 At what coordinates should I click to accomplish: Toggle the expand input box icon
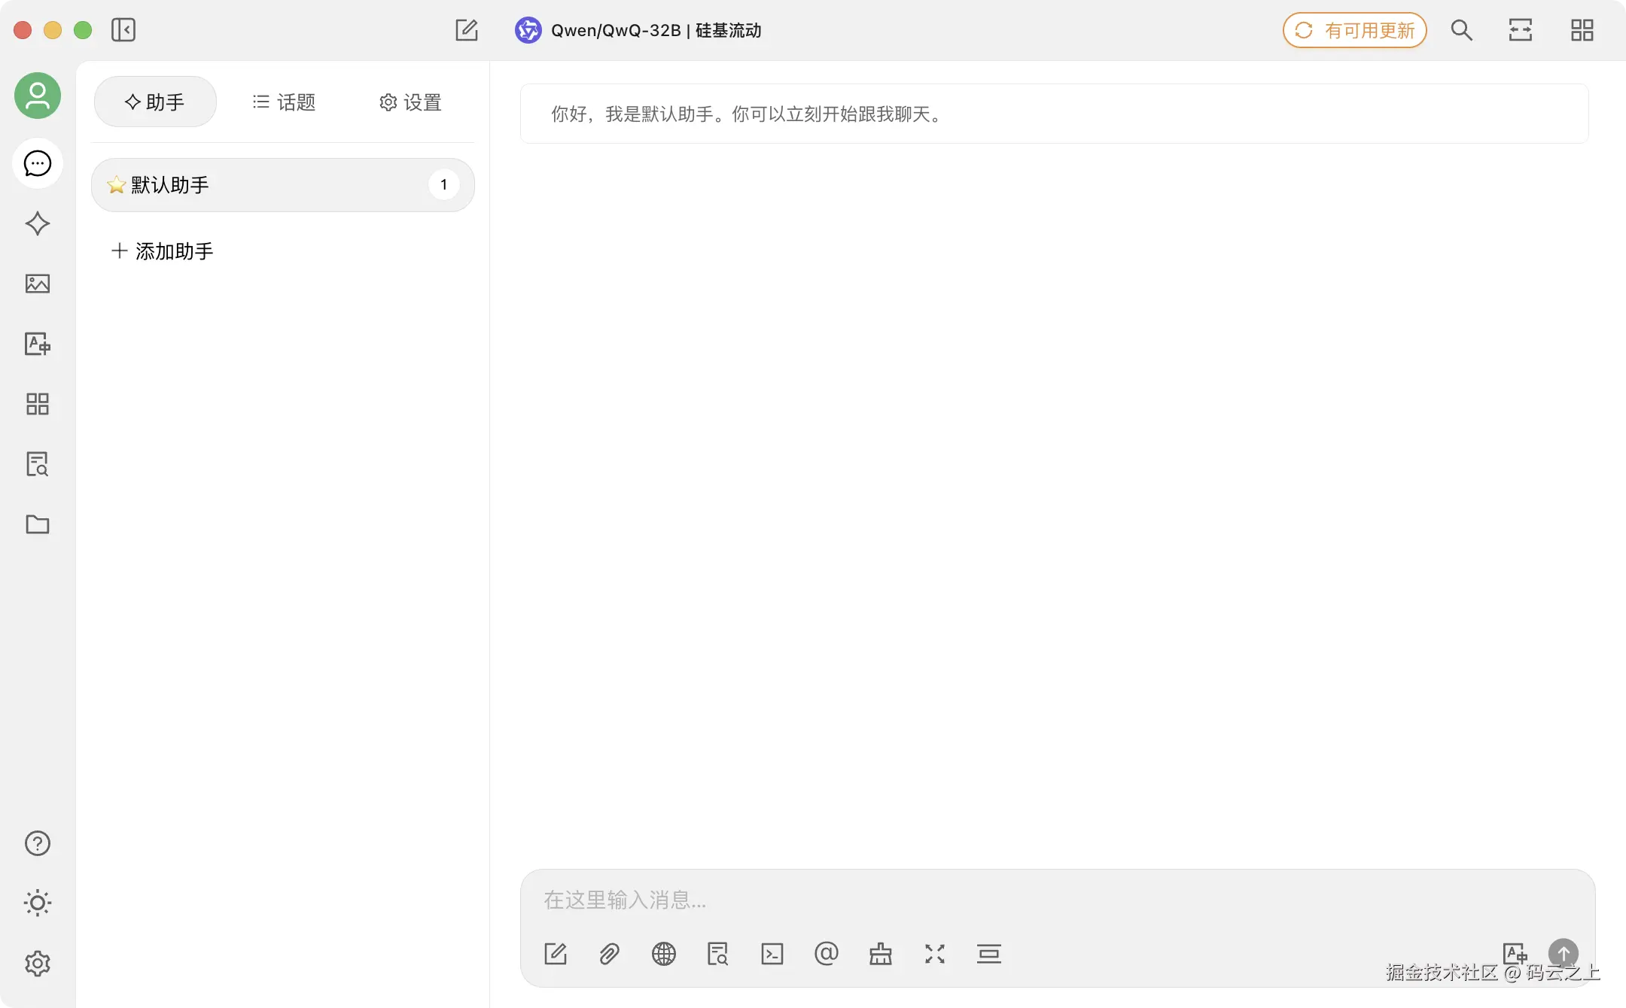[934, 954]
